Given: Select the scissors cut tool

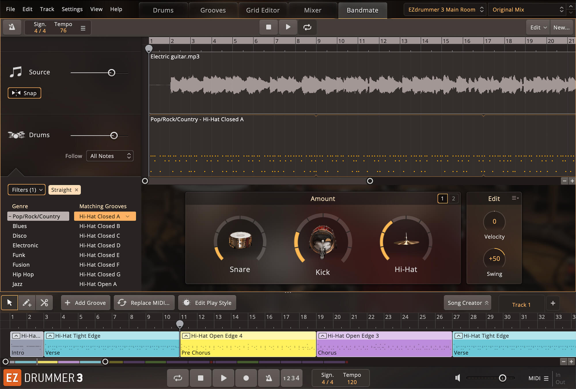Looking at the screenshot, I should tap(44, 303).
